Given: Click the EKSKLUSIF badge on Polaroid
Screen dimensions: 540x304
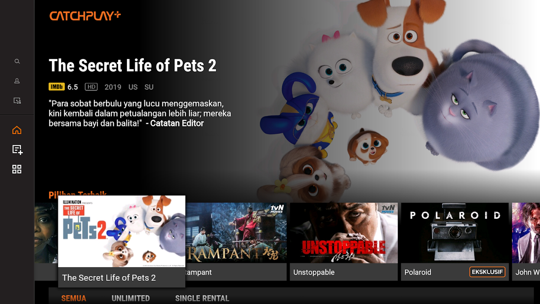Looking at the screenshot, I should click(487, 272).
